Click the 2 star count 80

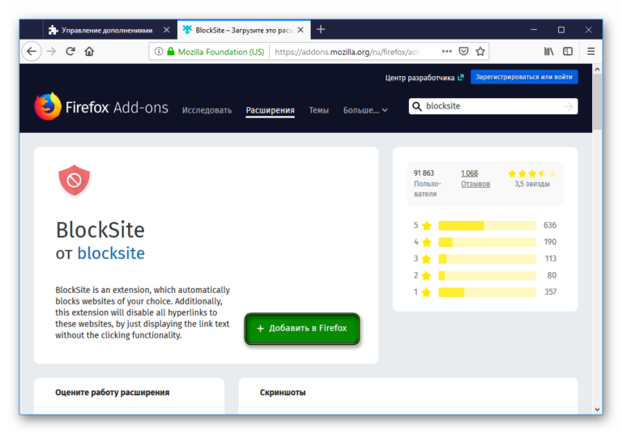(552, 275)
